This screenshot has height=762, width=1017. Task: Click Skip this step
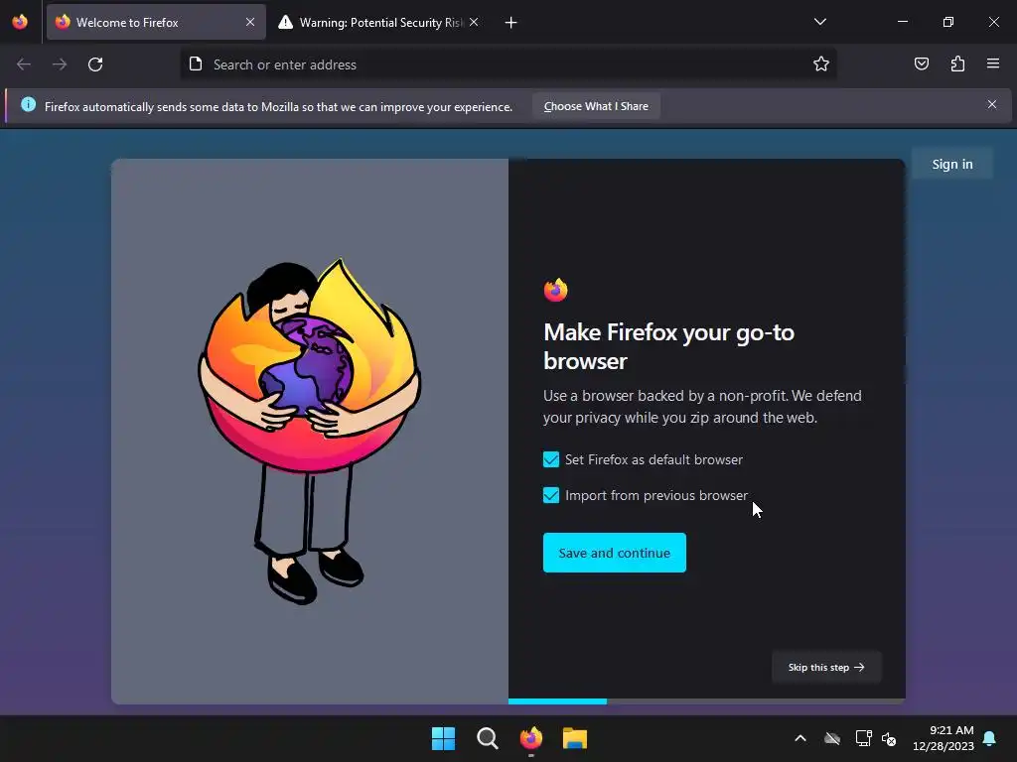(x=826, y=668)
